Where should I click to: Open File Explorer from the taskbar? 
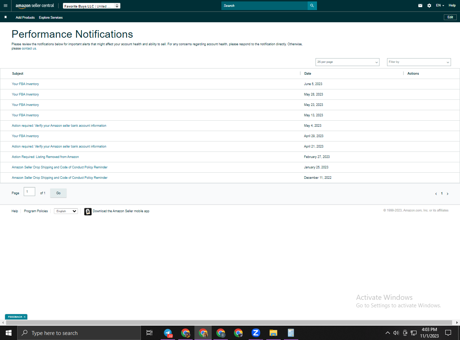273,333
